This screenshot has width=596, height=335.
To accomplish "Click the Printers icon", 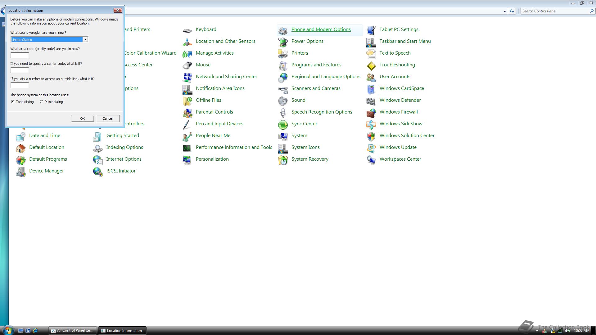I will click(x=283, y=54).
